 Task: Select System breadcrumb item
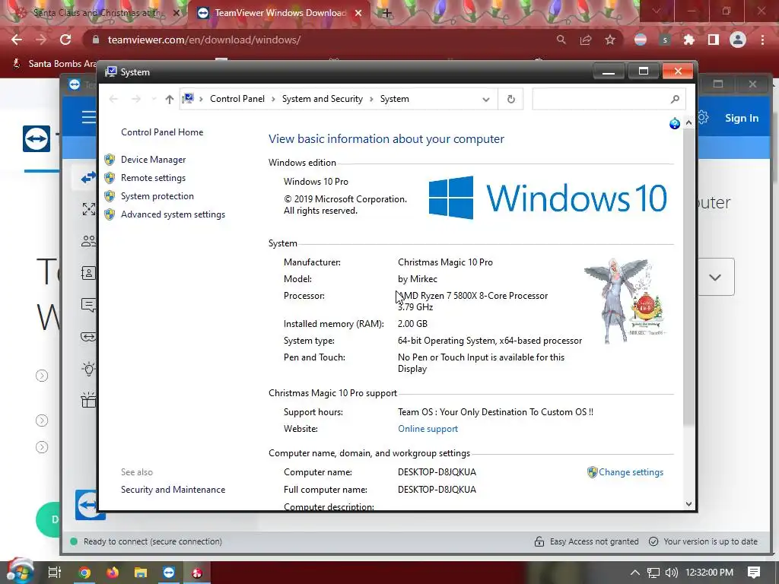pyautogui.click(x=395, y=99)
